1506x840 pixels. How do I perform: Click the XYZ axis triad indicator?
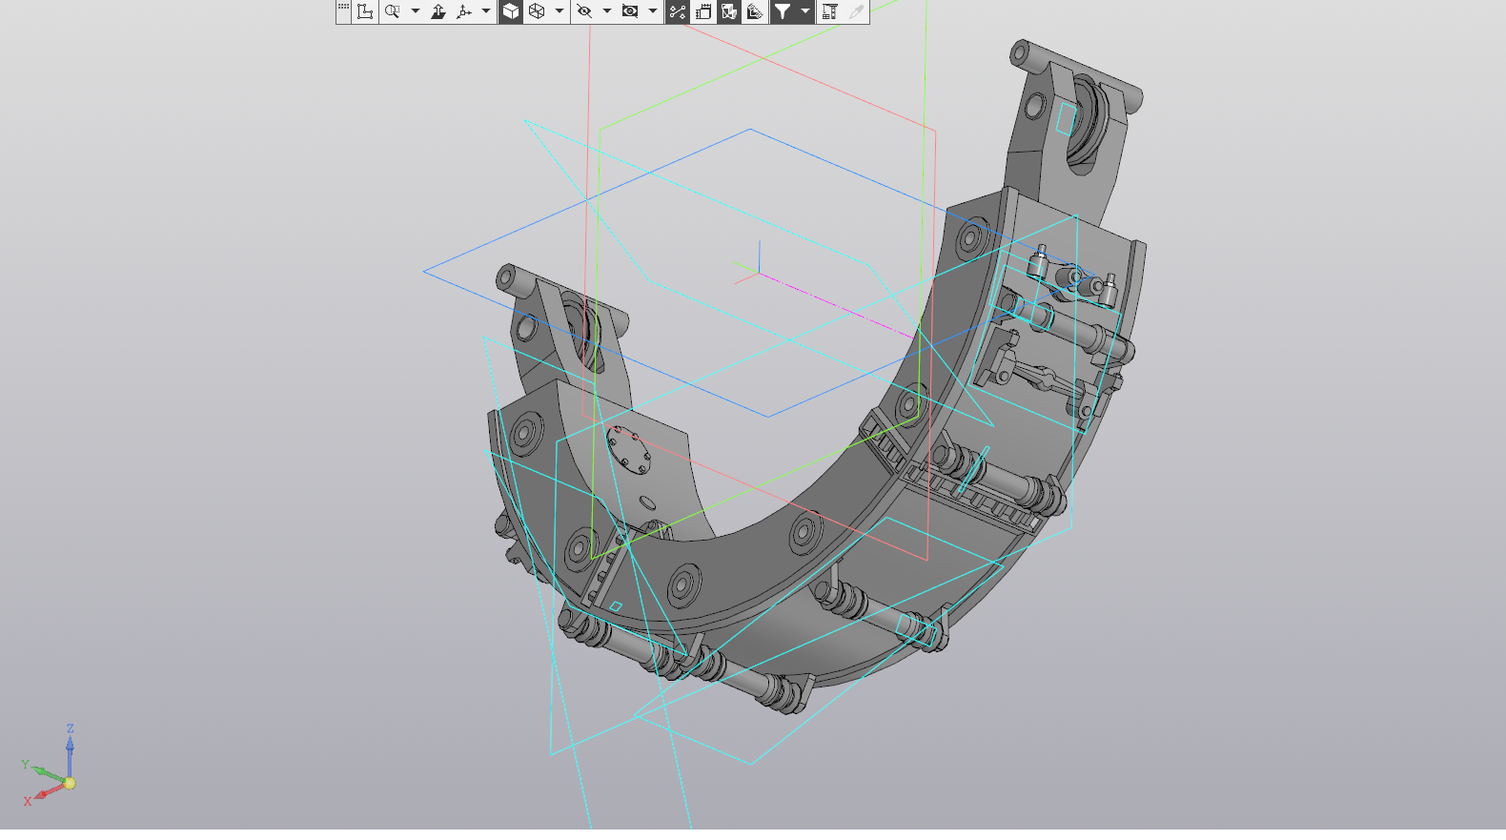coord(51,768)
